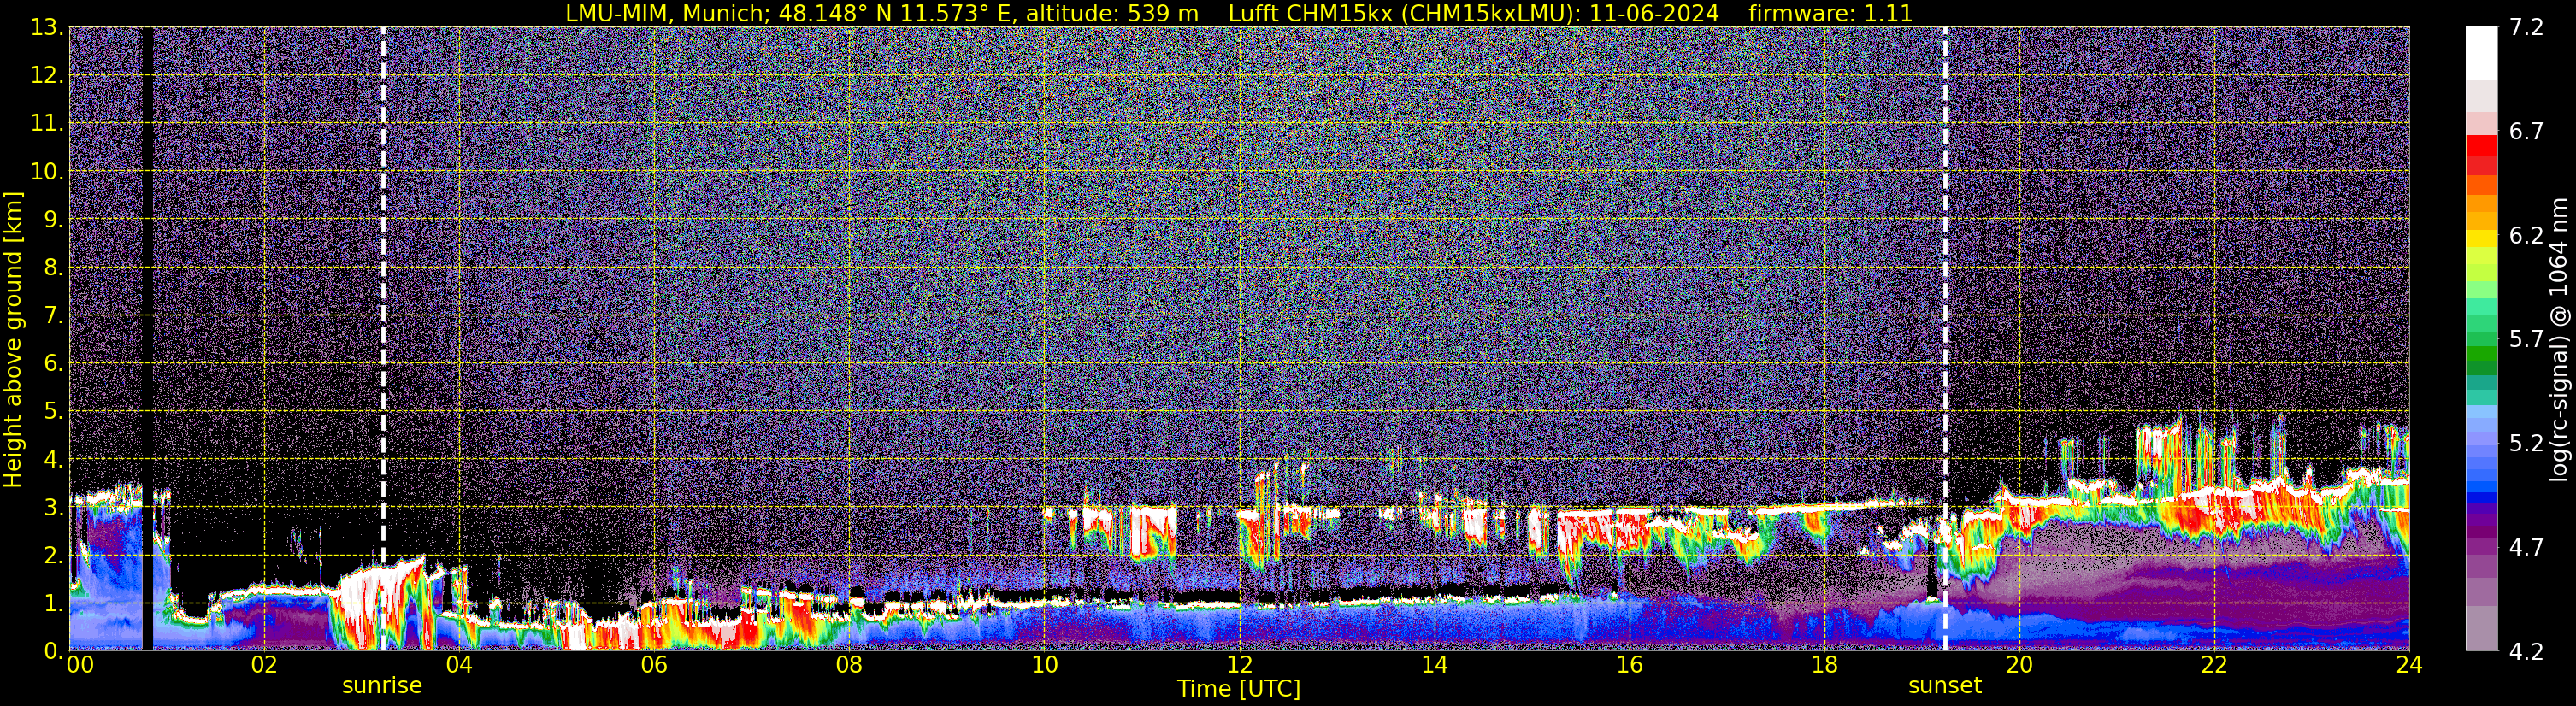Click the colorbar label 'log(rc-signal) @ 1064 nm'
The width and height of the screenshot is (2576, 706).
point(2559,339)
